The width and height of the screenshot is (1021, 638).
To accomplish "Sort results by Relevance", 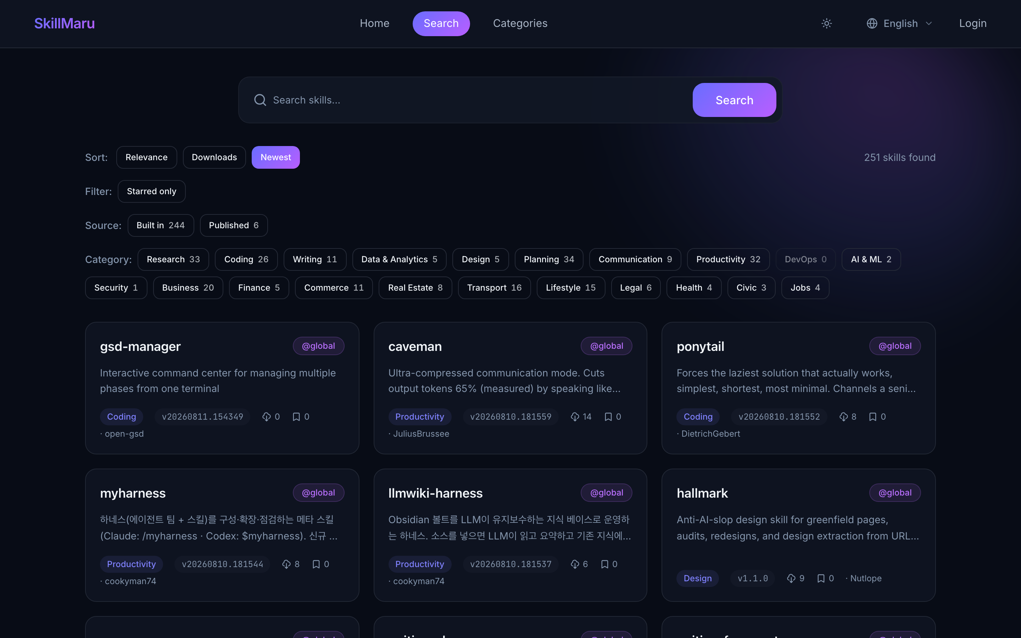I will pyautogui.click(x=146, y=157).
